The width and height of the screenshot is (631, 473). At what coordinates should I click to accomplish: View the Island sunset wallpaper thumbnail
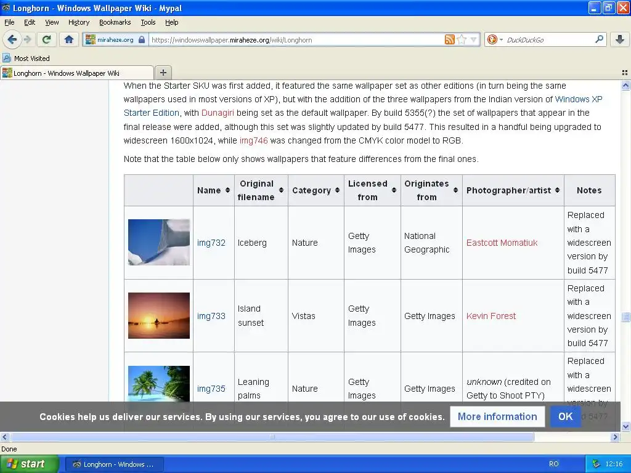pyautogui.click(x=159, y=315)
